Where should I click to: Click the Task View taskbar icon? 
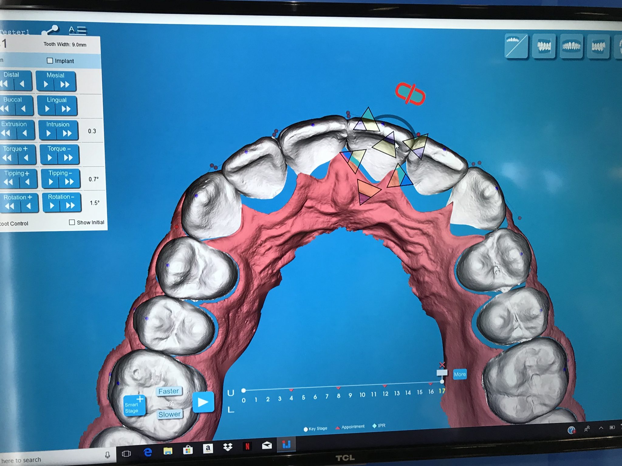pyautogui.click(x=126, y=454)
